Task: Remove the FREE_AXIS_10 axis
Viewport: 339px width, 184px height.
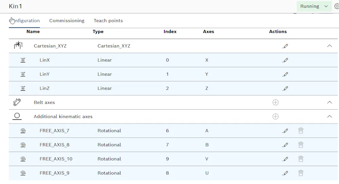Action: (301, 159)
